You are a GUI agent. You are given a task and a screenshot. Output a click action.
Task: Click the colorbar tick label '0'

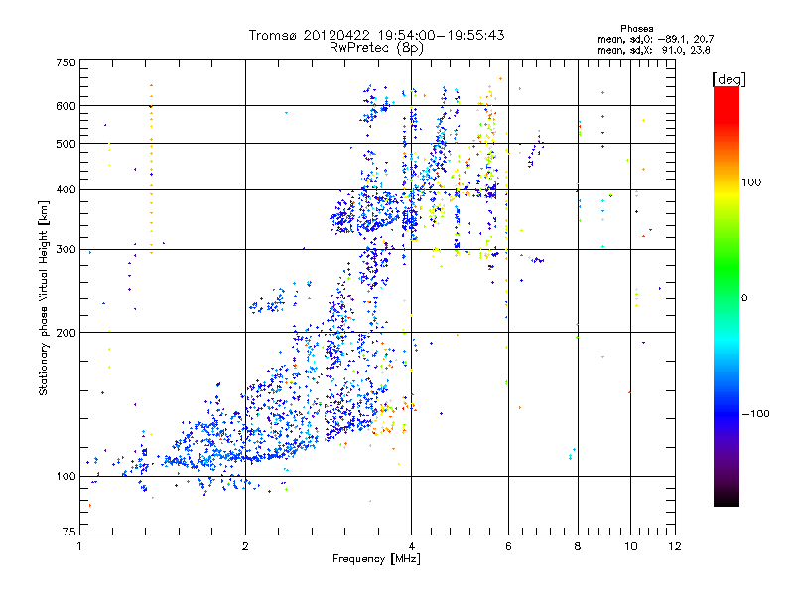tap(744, 298)
